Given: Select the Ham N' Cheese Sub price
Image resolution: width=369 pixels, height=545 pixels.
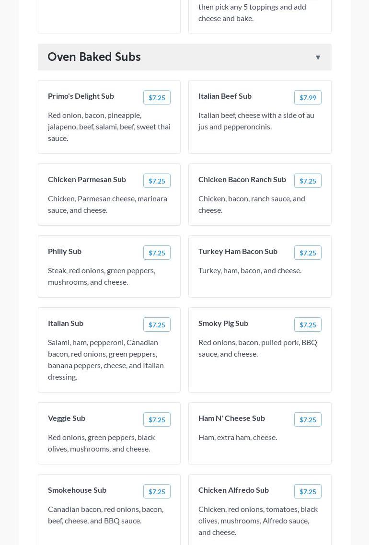Looking at the screenshot, I should 308,419.
